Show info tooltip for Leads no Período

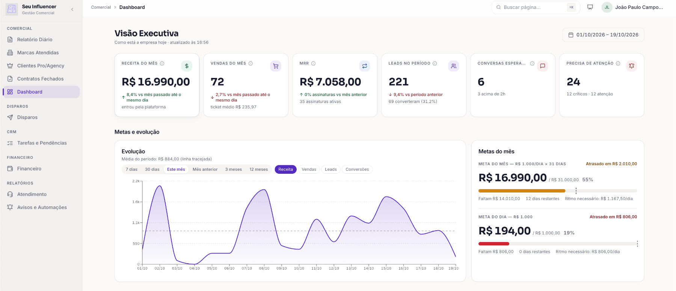click(435, 63)
